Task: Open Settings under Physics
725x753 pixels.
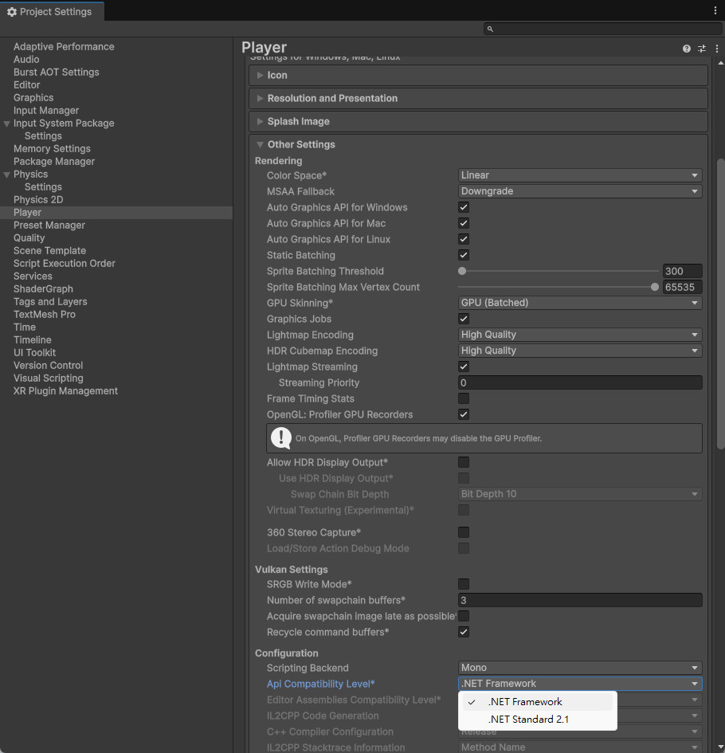Action: point(43,186)
